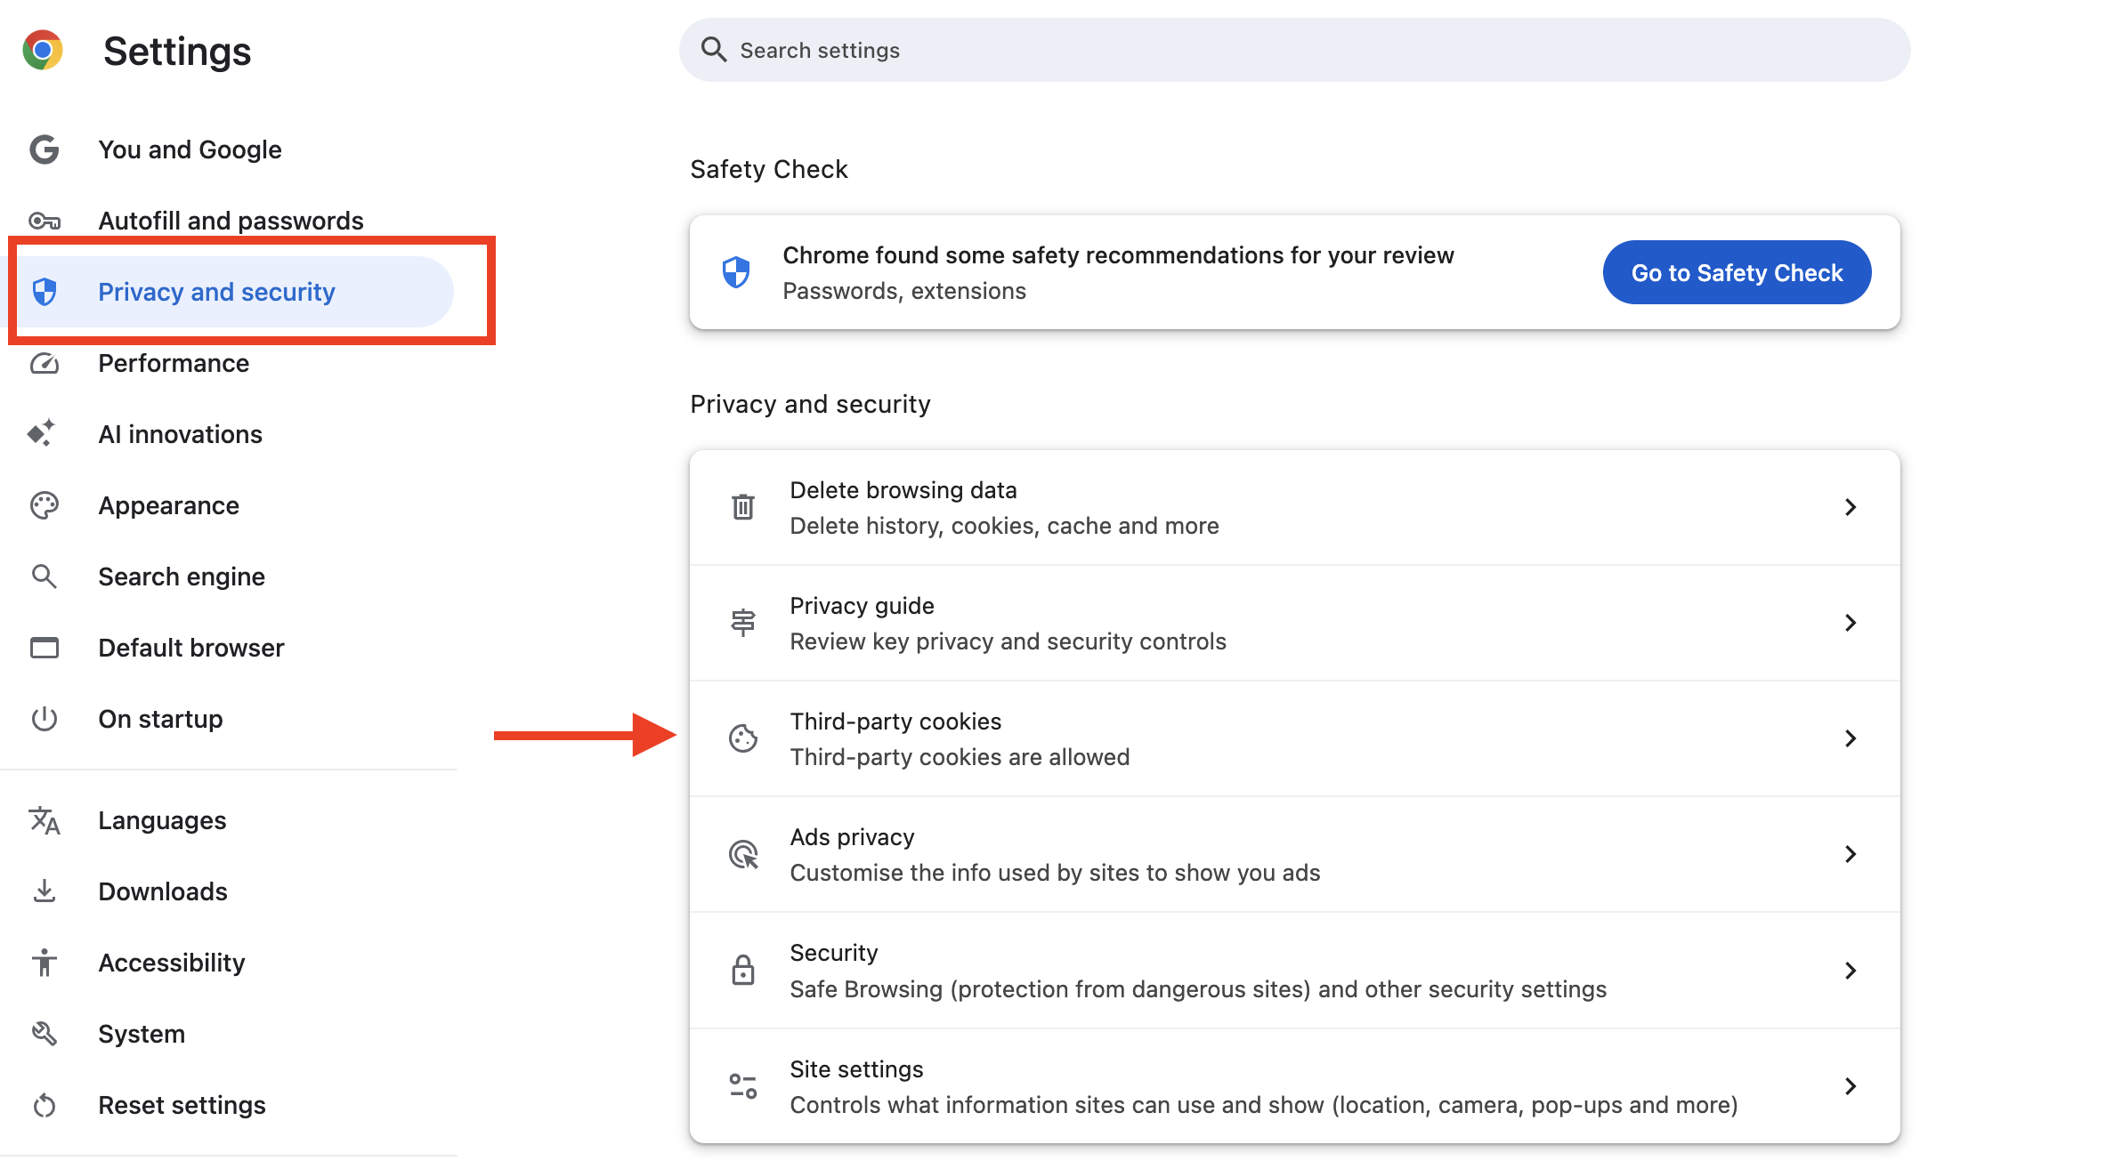
Task: Expand Third-party cookies chevron arrow
Action: (x=1851, y=738)
